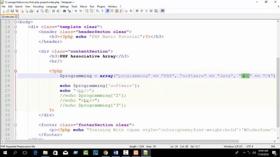
Task: Click line number 24 in the margin
Action: [7, 76]
